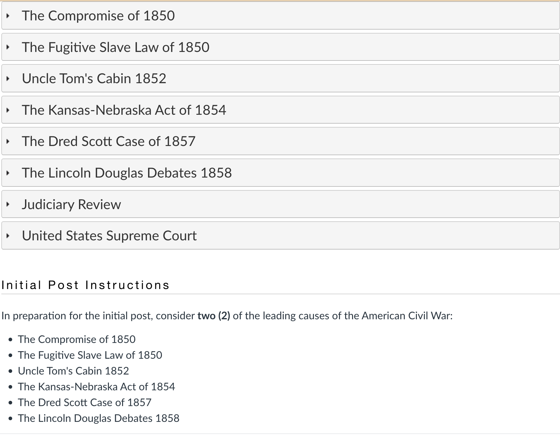Image resolution: width=560 pixels, height=436 pixels.
Task: Open 'The Kansas-Nebraska Act of 1854' header title
Action: click(124, 110)
